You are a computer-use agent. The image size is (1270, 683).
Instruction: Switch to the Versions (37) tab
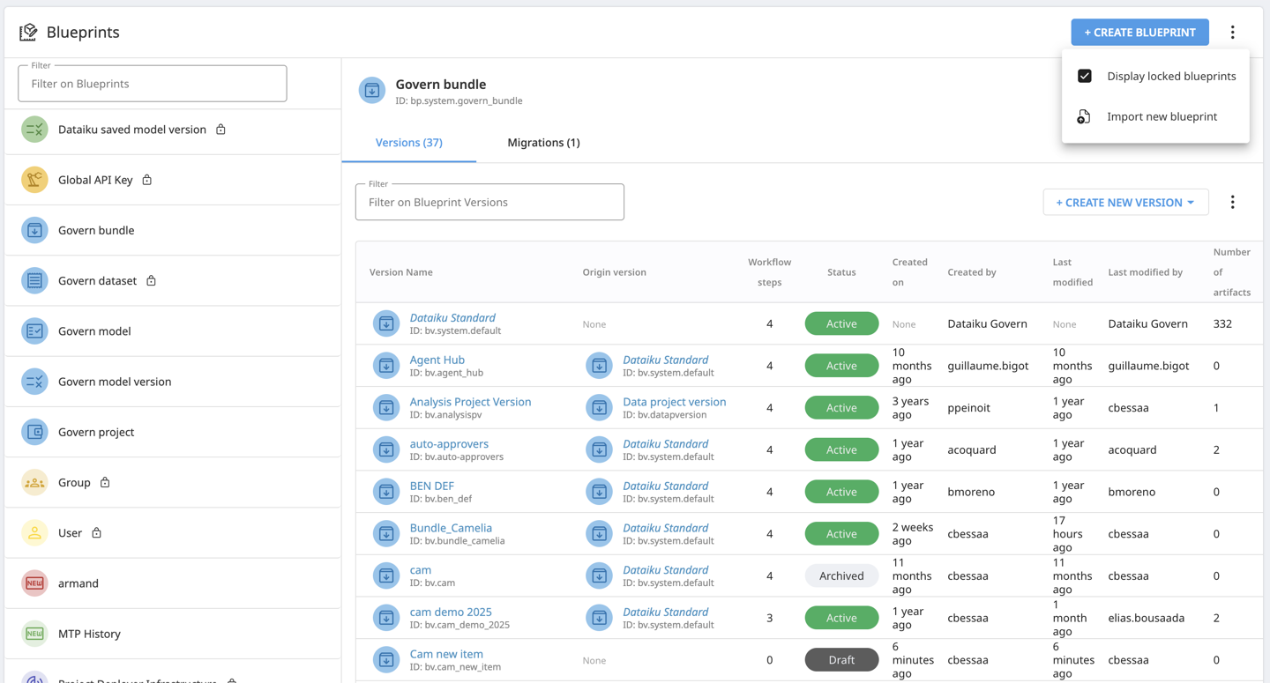click(x=408, y=143)
